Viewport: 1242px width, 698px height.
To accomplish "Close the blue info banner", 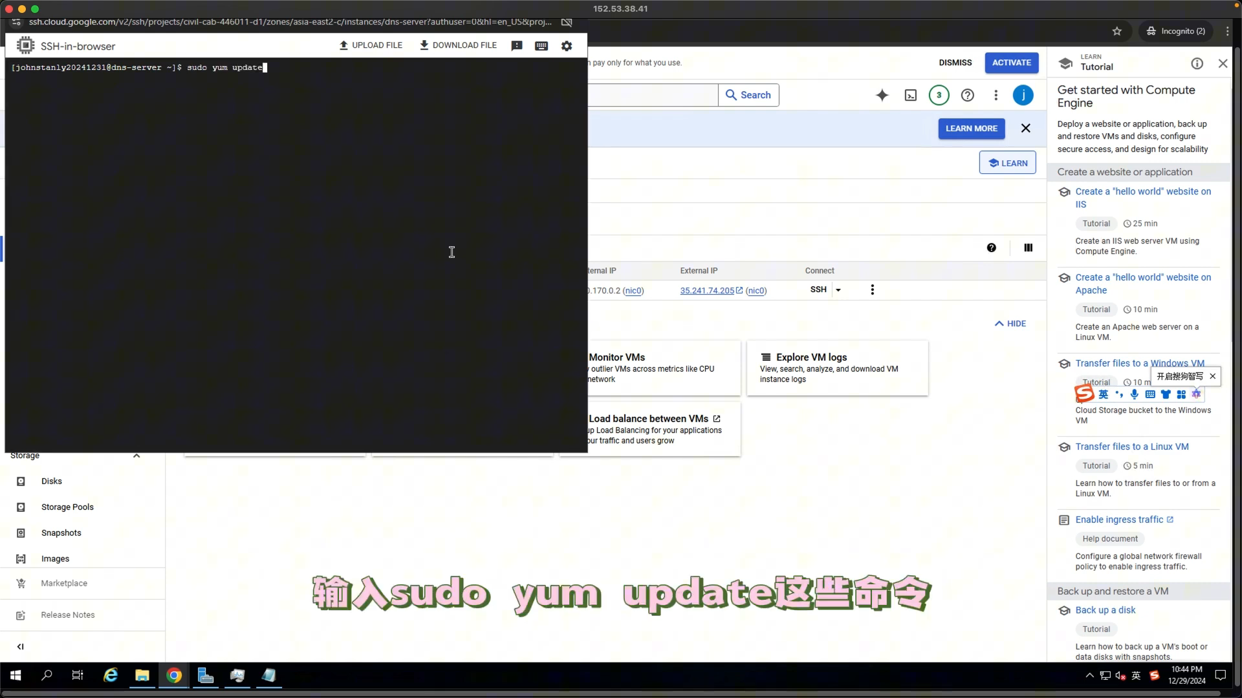I will (1026, 129).
